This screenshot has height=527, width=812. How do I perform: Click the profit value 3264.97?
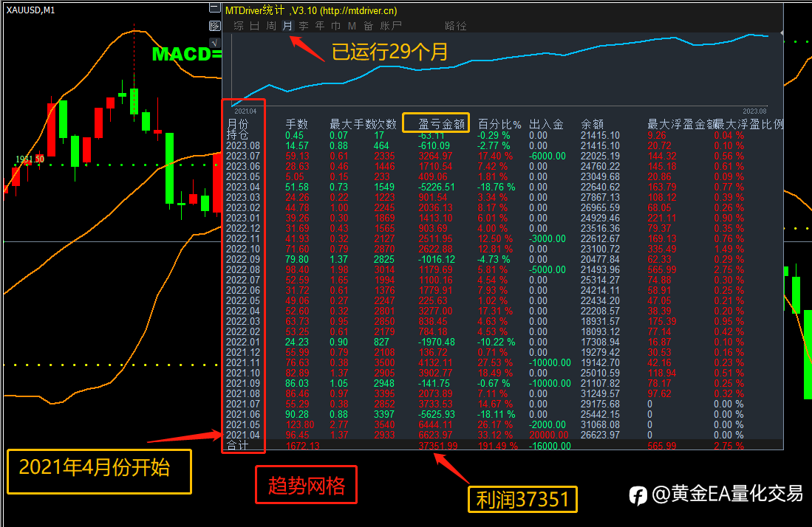pos(435,156)
